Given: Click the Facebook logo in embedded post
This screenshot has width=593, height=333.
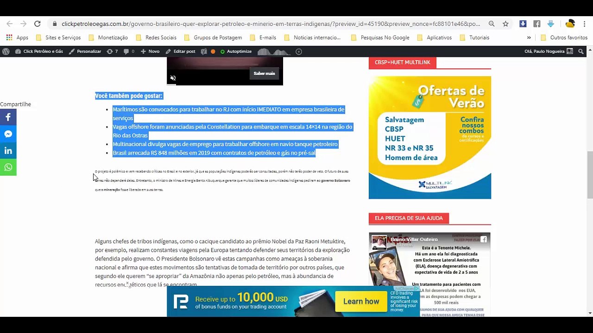Looking at the screenshot, I should coord(483,239).
